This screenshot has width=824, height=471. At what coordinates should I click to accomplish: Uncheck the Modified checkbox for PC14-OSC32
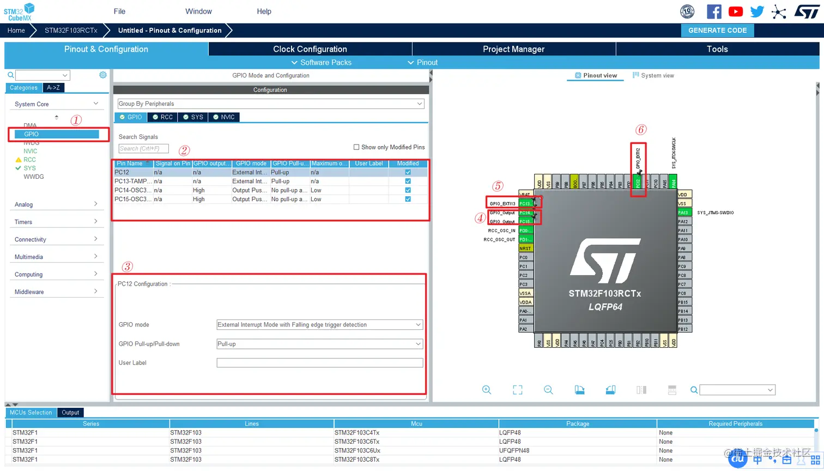click(408, 190)
